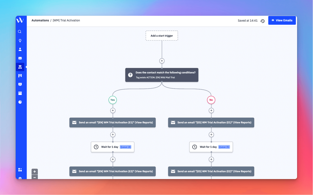Open the Contacts person icon
The image size is (313, 195).
(x=20, y=49)
